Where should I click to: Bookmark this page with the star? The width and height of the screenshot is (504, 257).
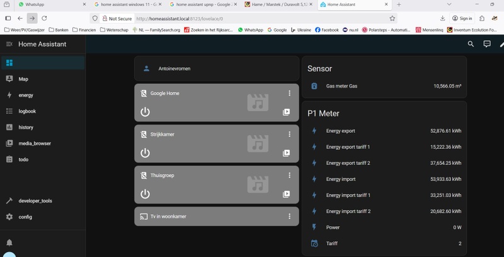(392, 19)
